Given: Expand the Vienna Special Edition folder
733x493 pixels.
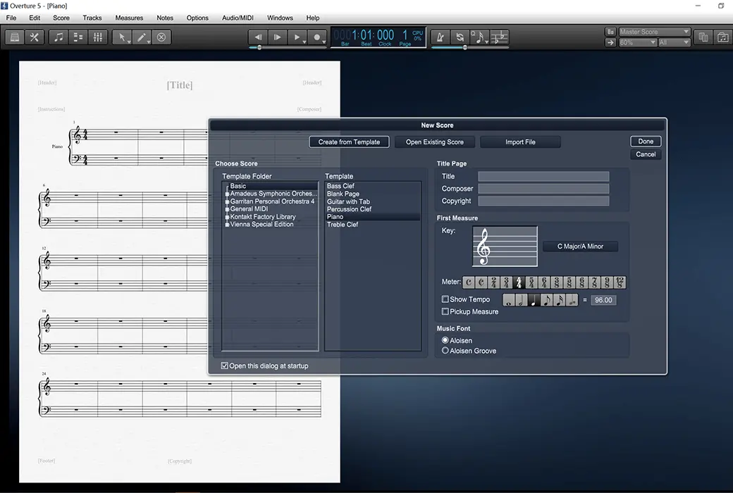Looking at the screenshot, I should [227, 225].
